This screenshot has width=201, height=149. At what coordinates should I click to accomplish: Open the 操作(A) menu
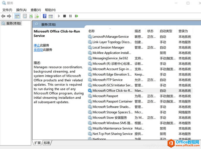coord(21,10)
